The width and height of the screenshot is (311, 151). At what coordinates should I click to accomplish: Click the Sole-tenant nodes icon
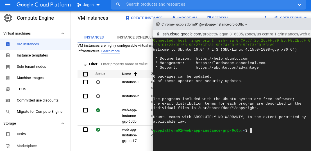[x=8, y=66]
